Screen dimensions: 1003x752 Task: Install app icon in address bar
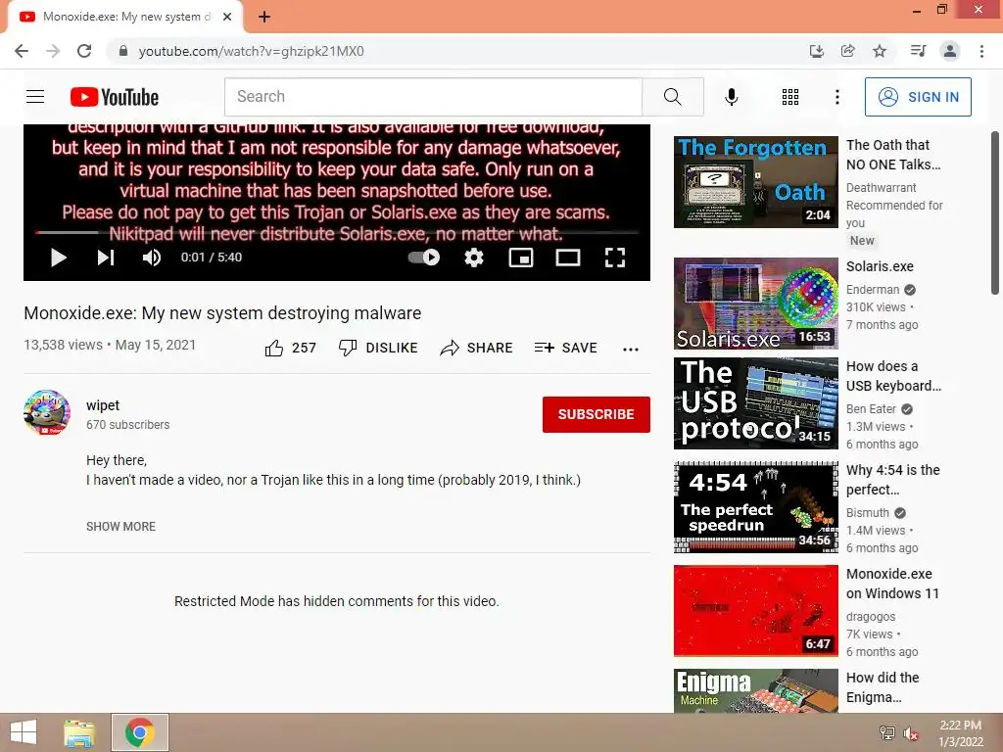pos(817,51)
